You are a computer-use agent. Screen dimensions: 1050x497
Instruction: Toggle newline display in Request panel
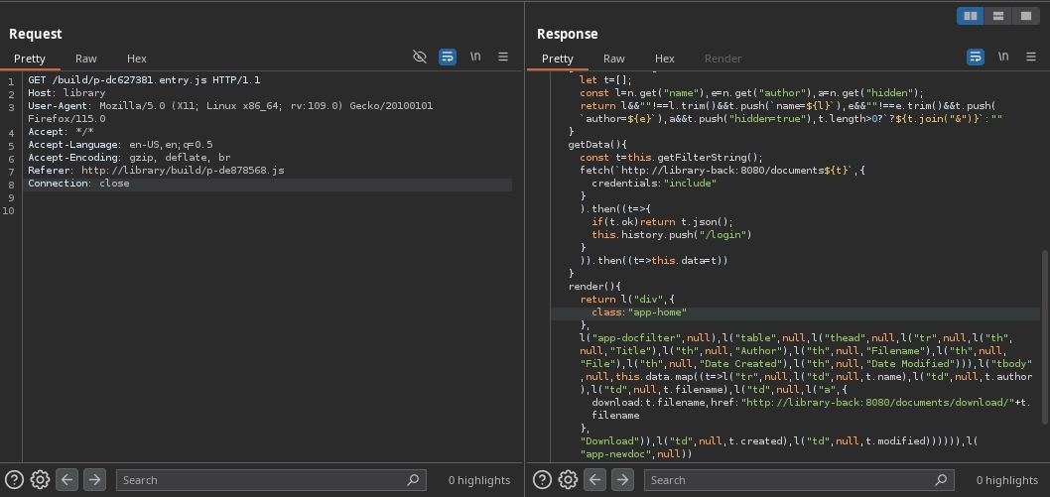coord(475,57)
